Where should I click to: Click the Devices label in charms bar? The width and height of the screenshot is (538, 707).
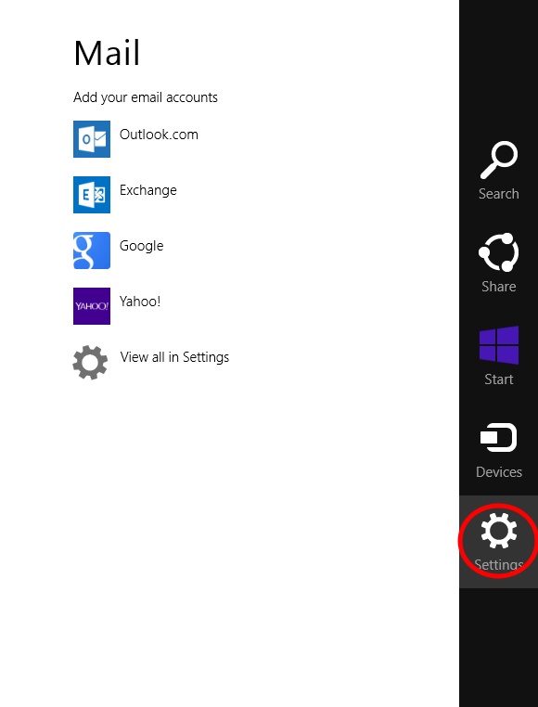tap(499, 472)
